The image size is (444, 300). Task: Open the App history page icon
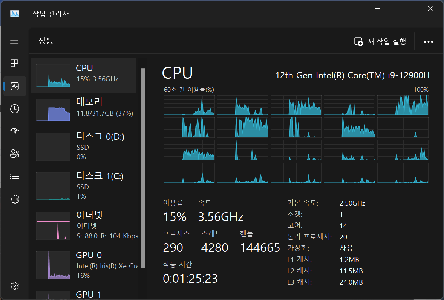click(14, 109)
